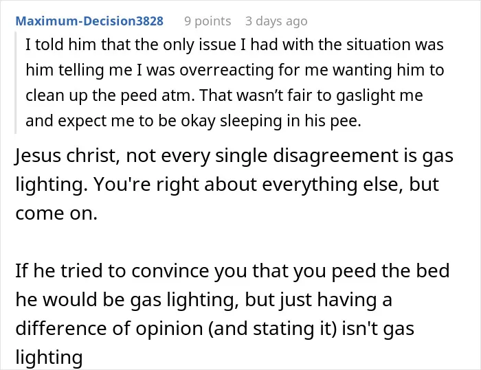Screen dimensions: 481x370
Task: Click the quoted line starting 'him telling me'
Action: (x=235, y=70)
